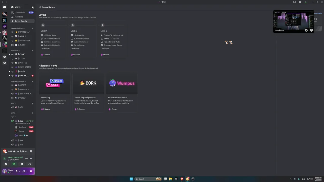This screenshot has height=182, width=324.
Task: Open File Explorer from taskbar
Action: pyautogui.click(x=171, y=179)
